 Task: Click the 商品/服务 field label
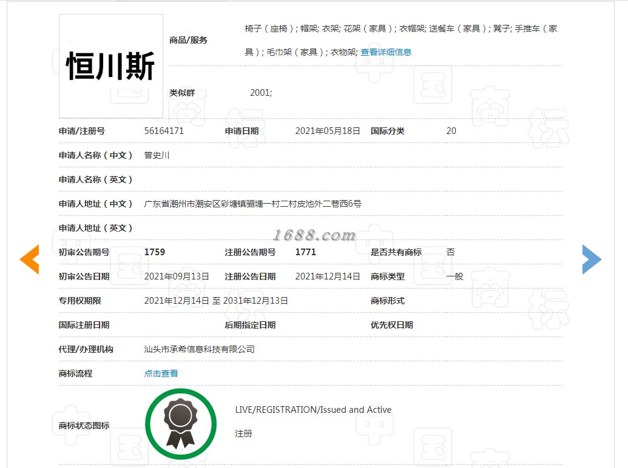click(188, 40)
